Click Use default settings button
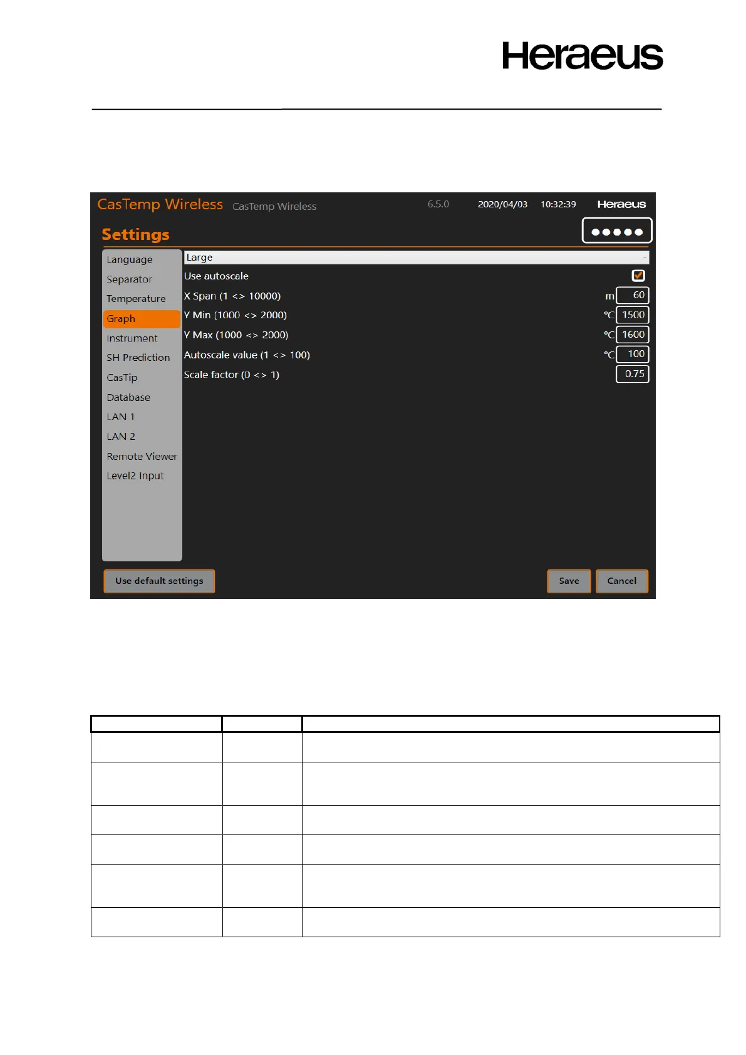Viewport: 746px width, 1055px height. pos(159,581)
